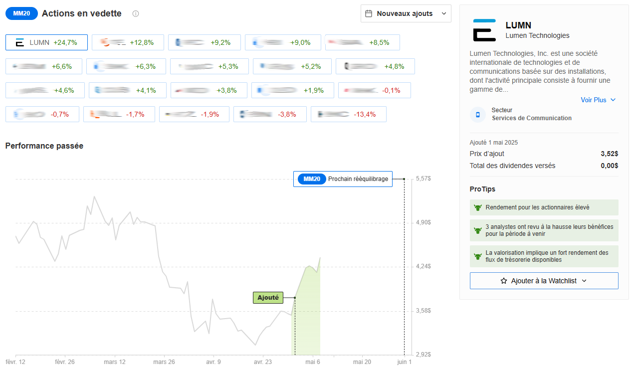This screenshot has height=370, width=631.
Task: Select the stock chip showing +4,6%
Action: (45, 90)
